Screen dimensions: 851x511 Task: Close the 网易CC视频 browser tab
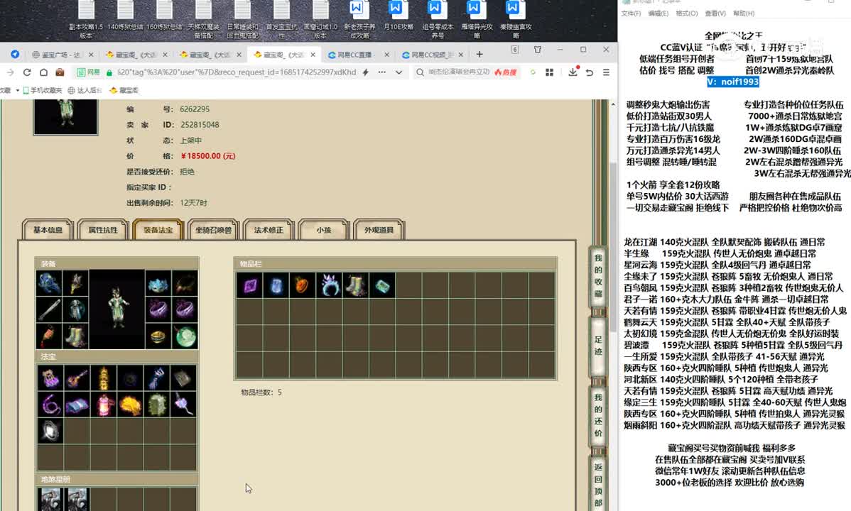[461, 55]
